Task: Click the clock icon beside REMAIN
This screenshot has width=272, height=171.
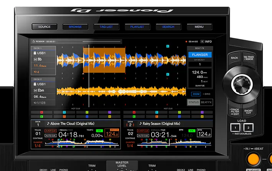Action: point(33,41)
